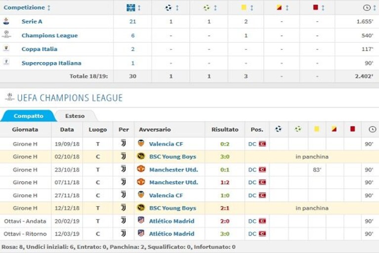Open the Champions League competition link
The height and width of the screenshot is (253, 379).
[49, 36]
